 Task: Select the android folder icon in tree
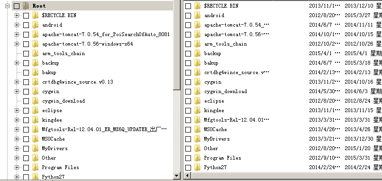36,25
